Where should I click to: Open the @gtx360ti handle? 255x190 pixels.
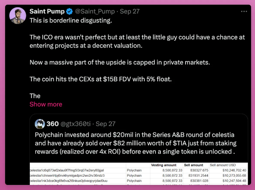[75, 124]
